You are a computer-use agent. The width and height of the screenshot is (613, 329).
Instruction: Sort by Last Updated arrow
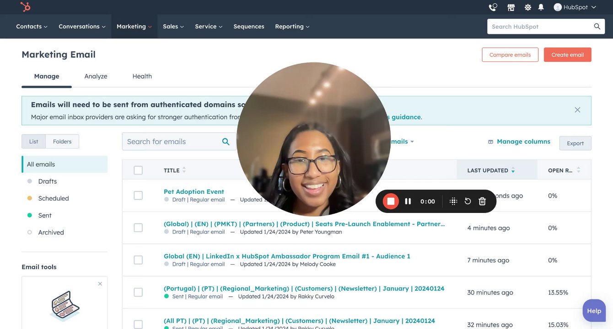click(513, 170)
